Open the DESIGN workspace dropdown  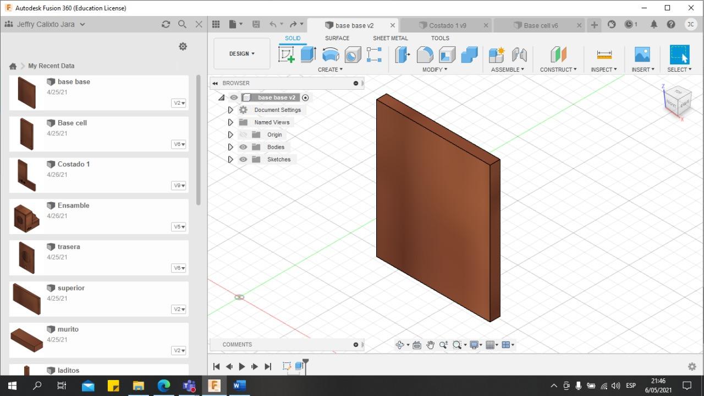coord(242,54)
